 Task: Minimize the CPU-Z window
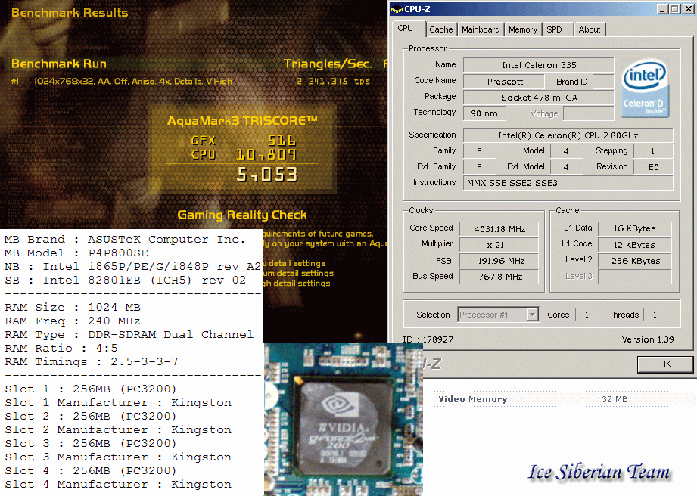point(663,9)
